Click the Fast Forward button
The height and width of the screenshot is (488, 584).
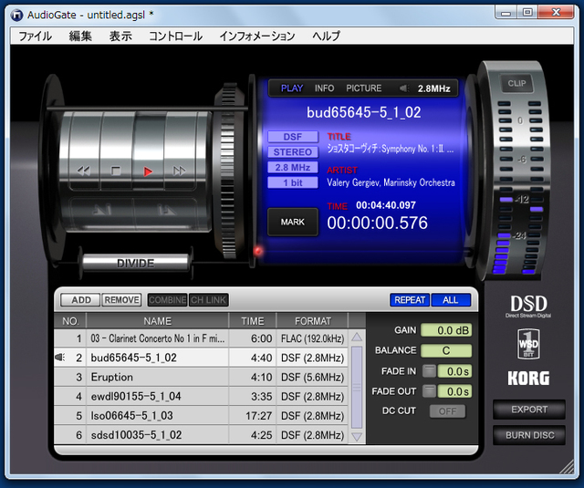pos(179,171)
